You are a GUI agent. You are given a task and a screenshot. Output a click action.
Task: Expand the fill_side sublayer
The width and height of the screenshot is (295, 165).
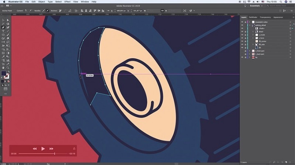[253, 45]
